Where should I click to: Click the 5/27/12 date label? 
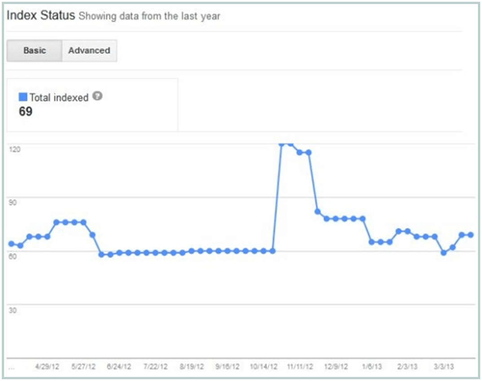tap(83, 367)
